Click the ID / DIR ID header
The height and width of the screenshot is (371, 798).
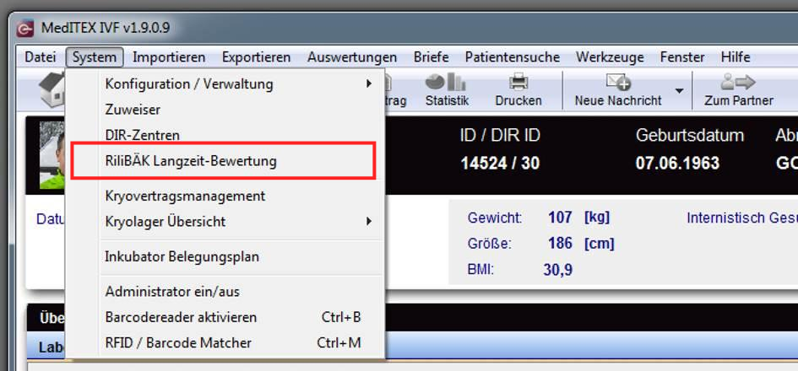point(500,135)
